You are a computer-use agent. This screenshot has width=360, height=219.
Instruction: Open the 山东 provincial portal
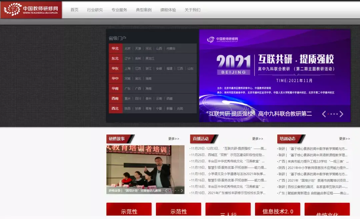191,69
